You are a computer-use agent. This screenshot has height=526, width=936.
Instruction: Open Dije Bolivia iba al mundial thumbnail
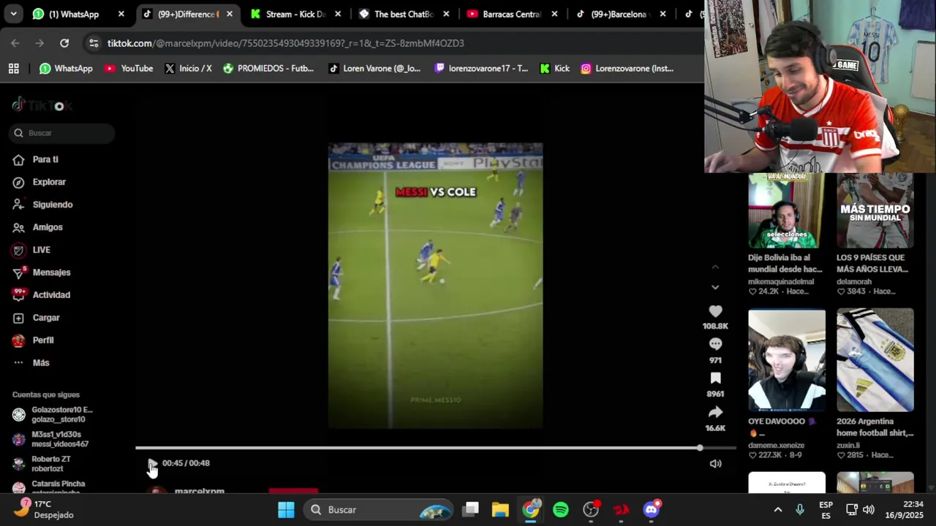pyautogui.click(x=786, y=211)
